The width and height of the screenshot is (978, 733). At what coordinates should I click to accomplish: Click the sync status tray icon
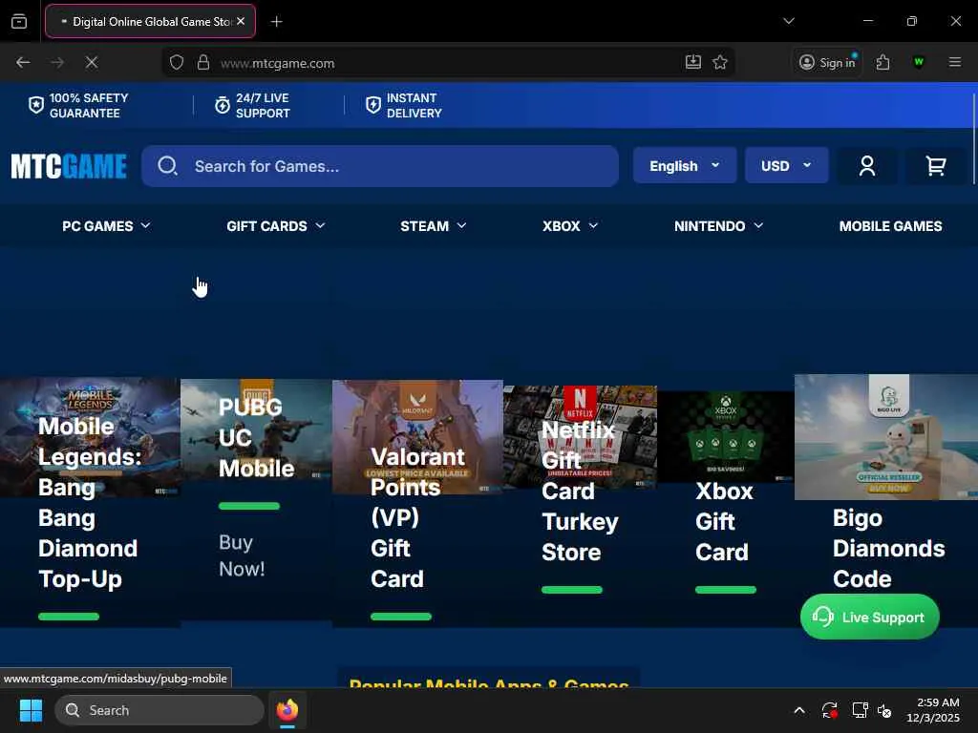829,710
